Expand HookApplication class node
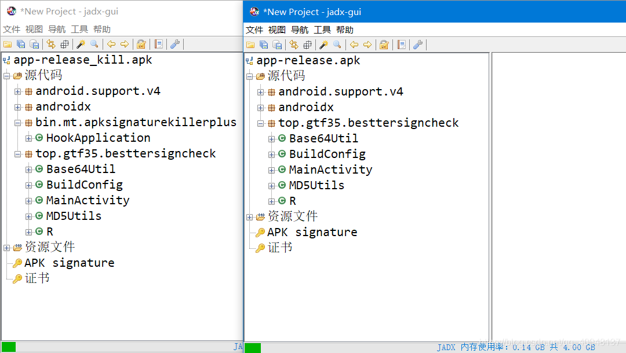This screenshot has width=626, height=353. (28, 138)
